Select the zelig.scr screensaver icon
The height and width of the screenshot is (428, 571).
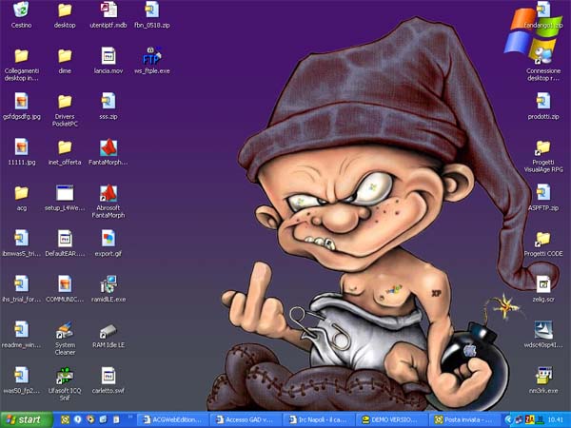pyautogui.click(x=543, y=284)
